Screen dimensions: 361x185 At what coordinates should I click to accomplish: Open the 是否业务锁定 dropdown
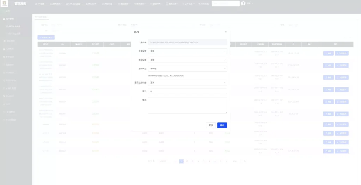point(188,82)
